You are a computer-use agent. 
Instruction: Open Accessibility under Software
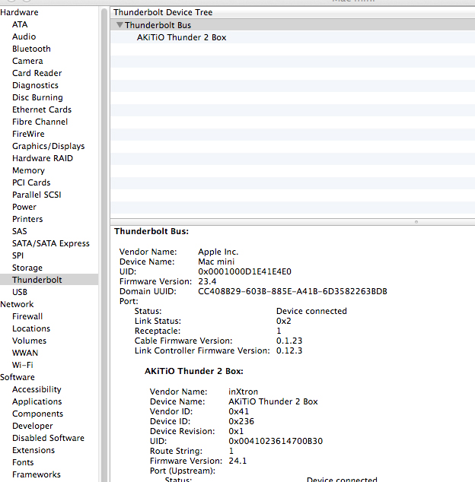coord(37,389)
